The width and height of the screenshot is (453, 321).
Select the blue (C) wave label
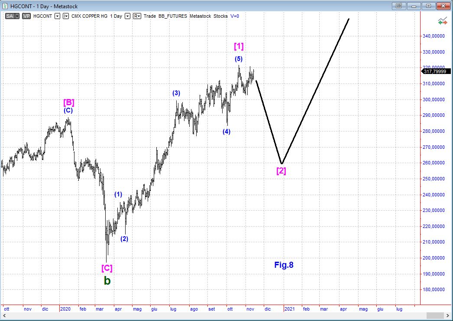pos(68,110)
